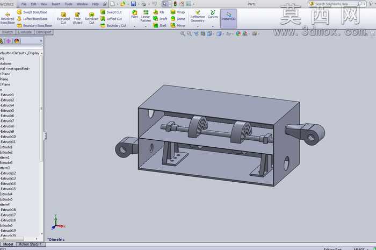The height and width of the screenshot is (250, 376).
Task: Choose Swept Boss/Base in the Features ribbon
Action: click(32, 12)
